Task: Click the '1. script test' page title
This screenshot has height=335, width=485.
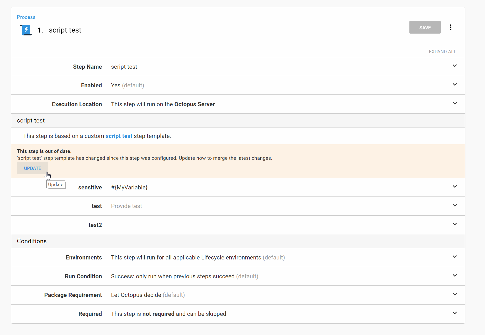Action: click(59, 30)
